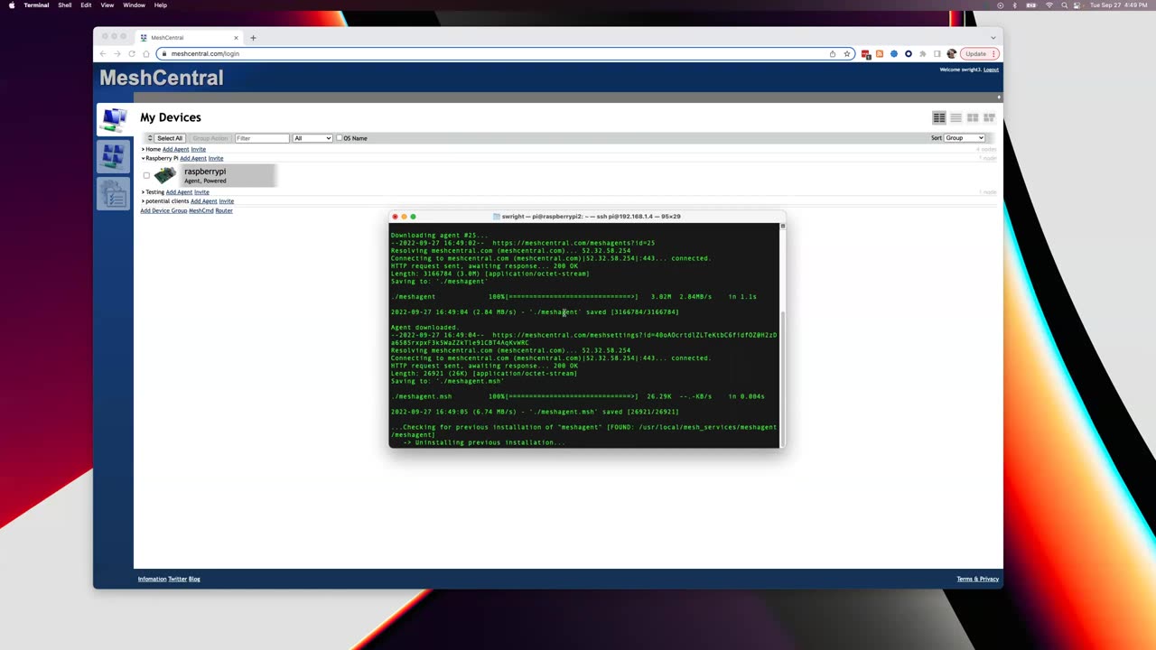Click Add Agent for the Testing group
Image resolution: width=1156 pixels, height=650 pixels.
[179, 192]
